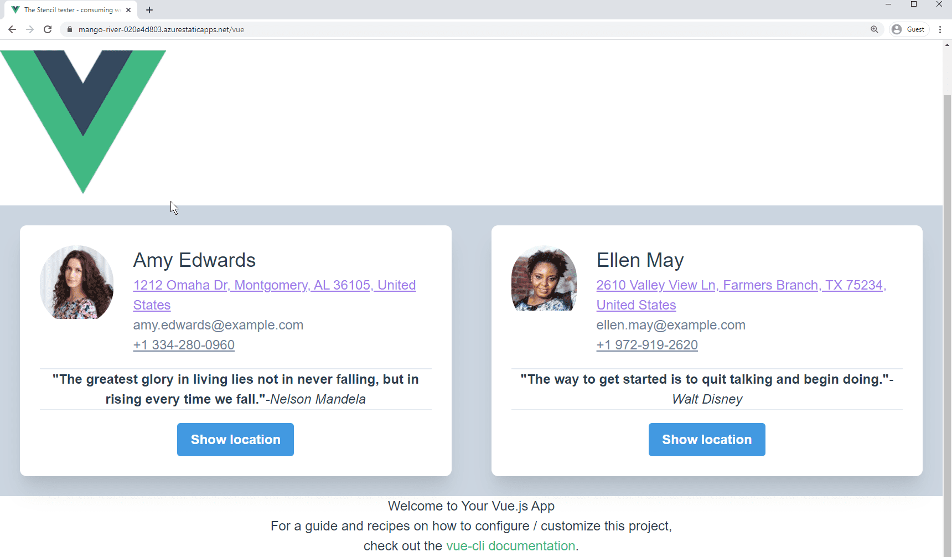Screen dimensions: 952x557
Task: Click the browser forward arrow
Action: (30, 29)
